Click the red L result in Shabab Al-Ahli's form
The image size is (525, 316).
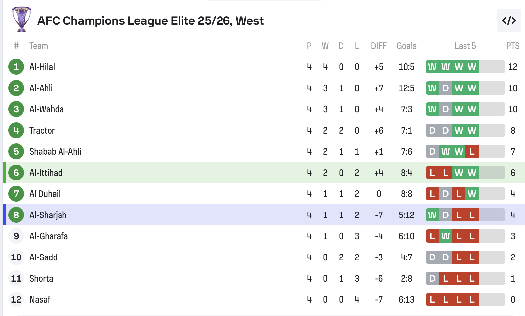472,152
